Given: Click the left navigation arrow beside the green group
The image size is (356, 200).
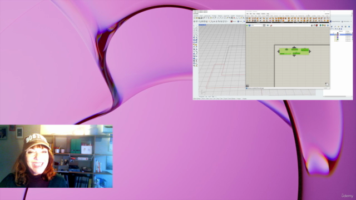Looking at the screenshot, I should (278, 52).
